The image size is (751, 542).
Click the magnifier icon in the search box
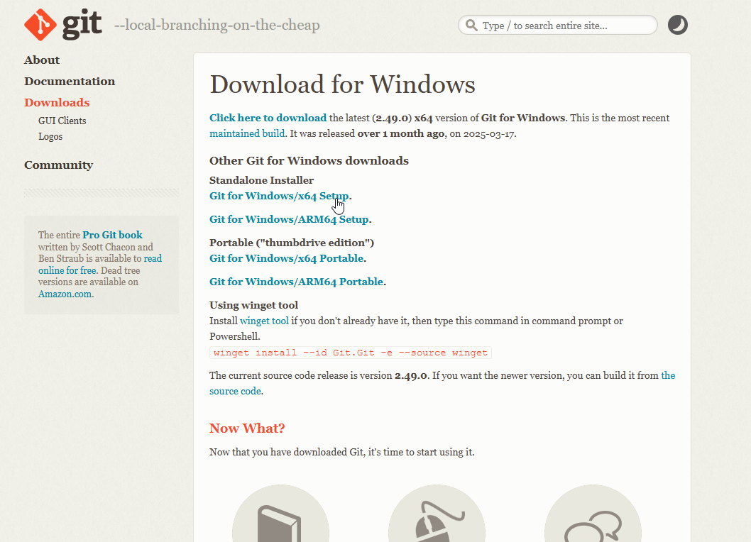coord(471,26)
